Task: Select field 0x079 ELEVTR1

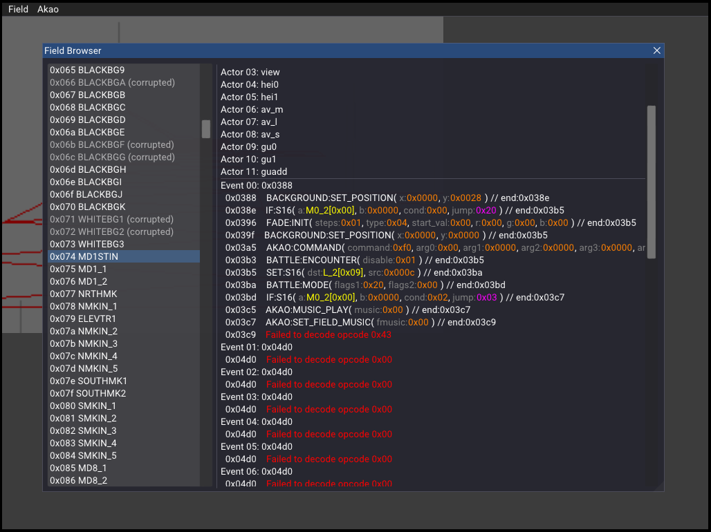Action: click(83, 319)
